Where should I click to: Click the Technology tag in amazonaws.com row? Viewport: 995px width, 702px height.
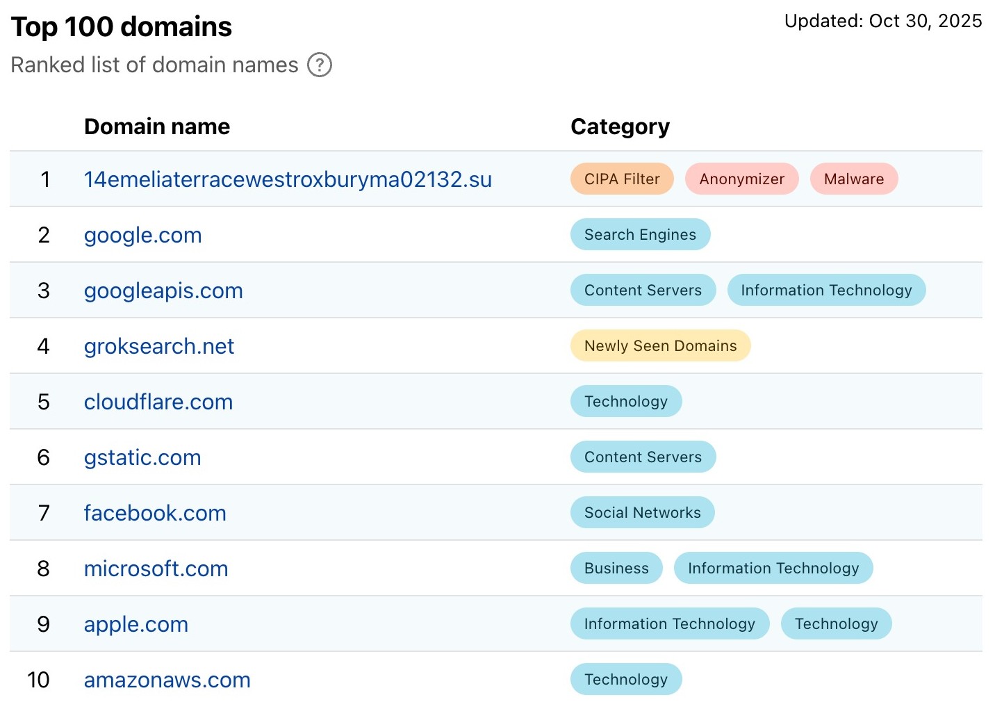pyautogui.click(x=625, y=680)
